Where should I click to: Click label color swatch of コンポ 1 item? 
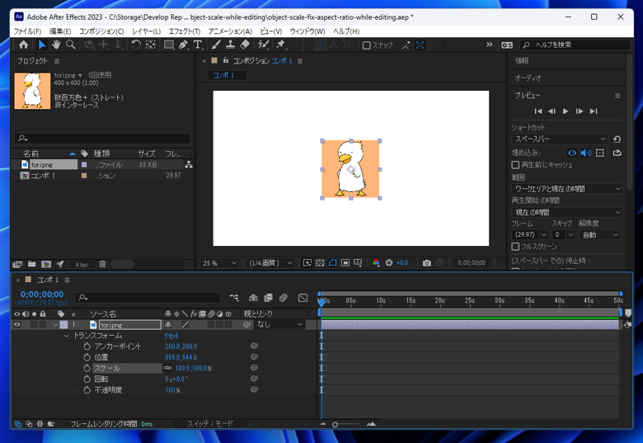point(84,176)
